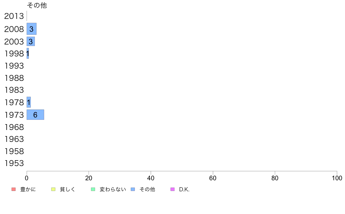The height and width of the screenshot is (214, 345).
Task: Click the green 変わらない legend swatch
Action: 93,189
